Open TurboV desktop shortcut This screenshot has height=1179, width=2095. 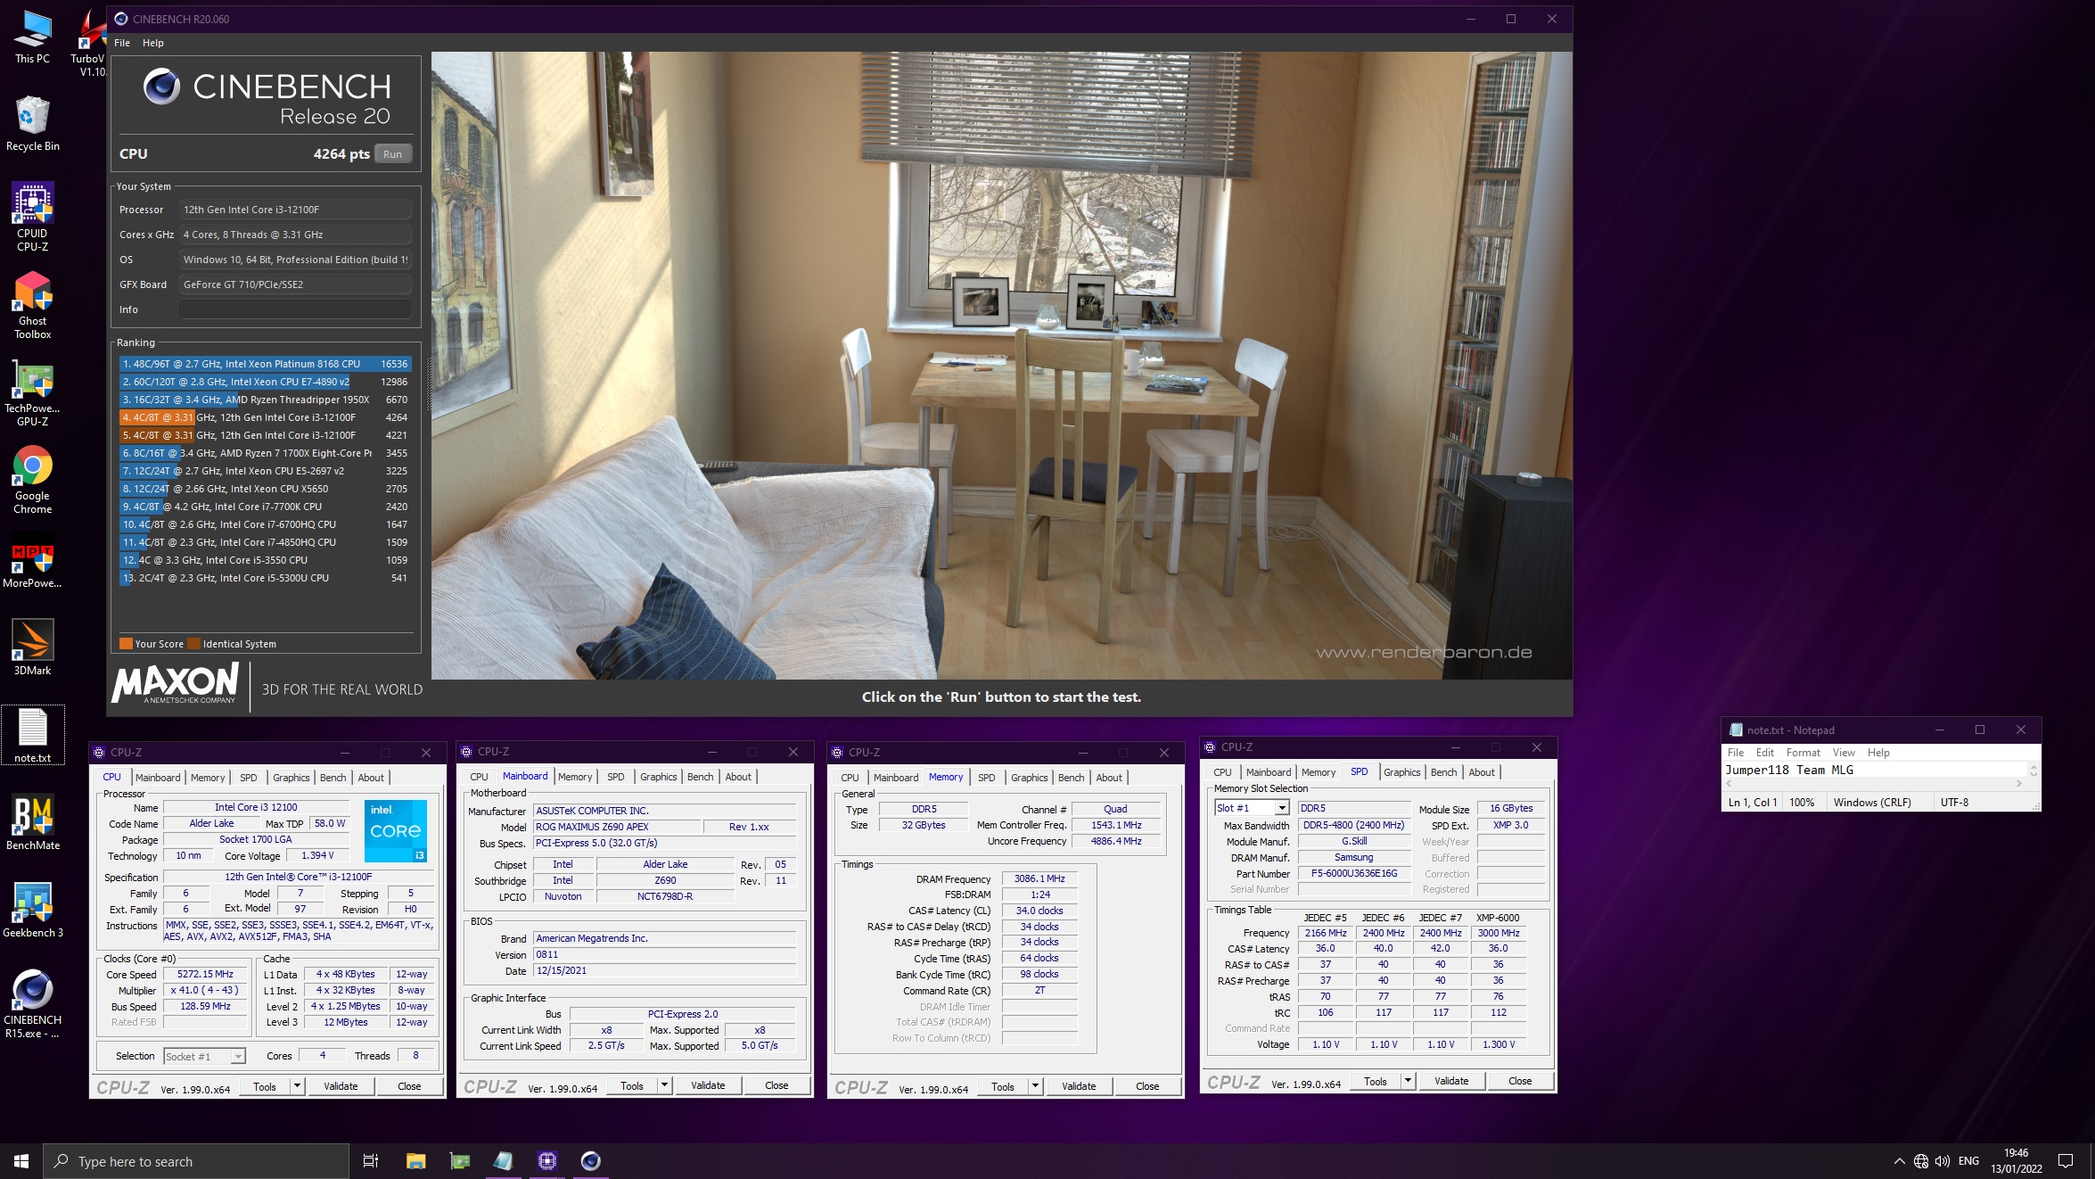tap(89, 43)
